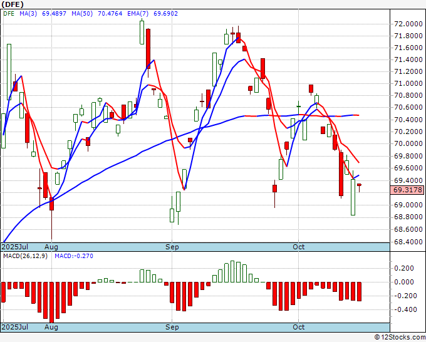This screenshot has width=426, height=342.
Task: Click the current price tag 69.3178
Action: 408,190
